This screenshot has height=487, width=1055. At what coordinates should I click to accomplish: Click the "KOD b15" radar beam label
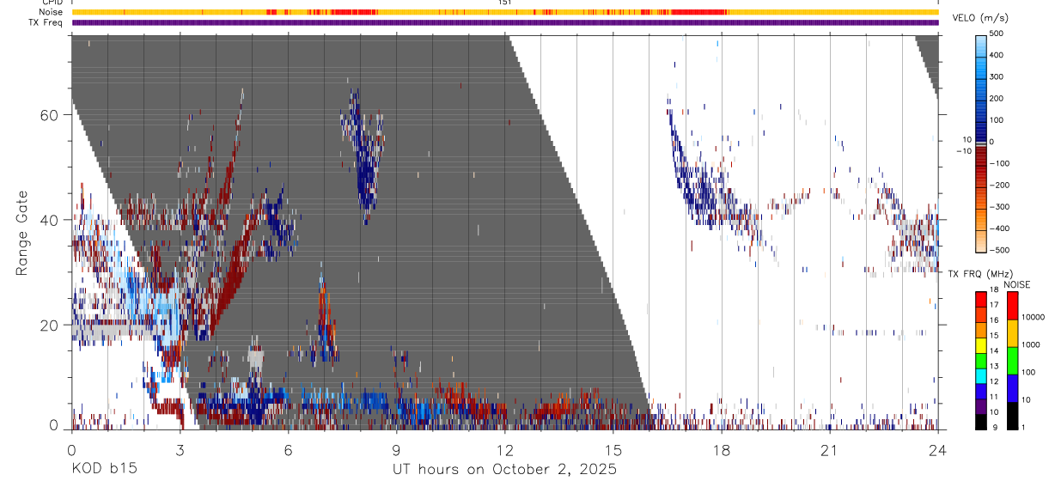(103, 469)
